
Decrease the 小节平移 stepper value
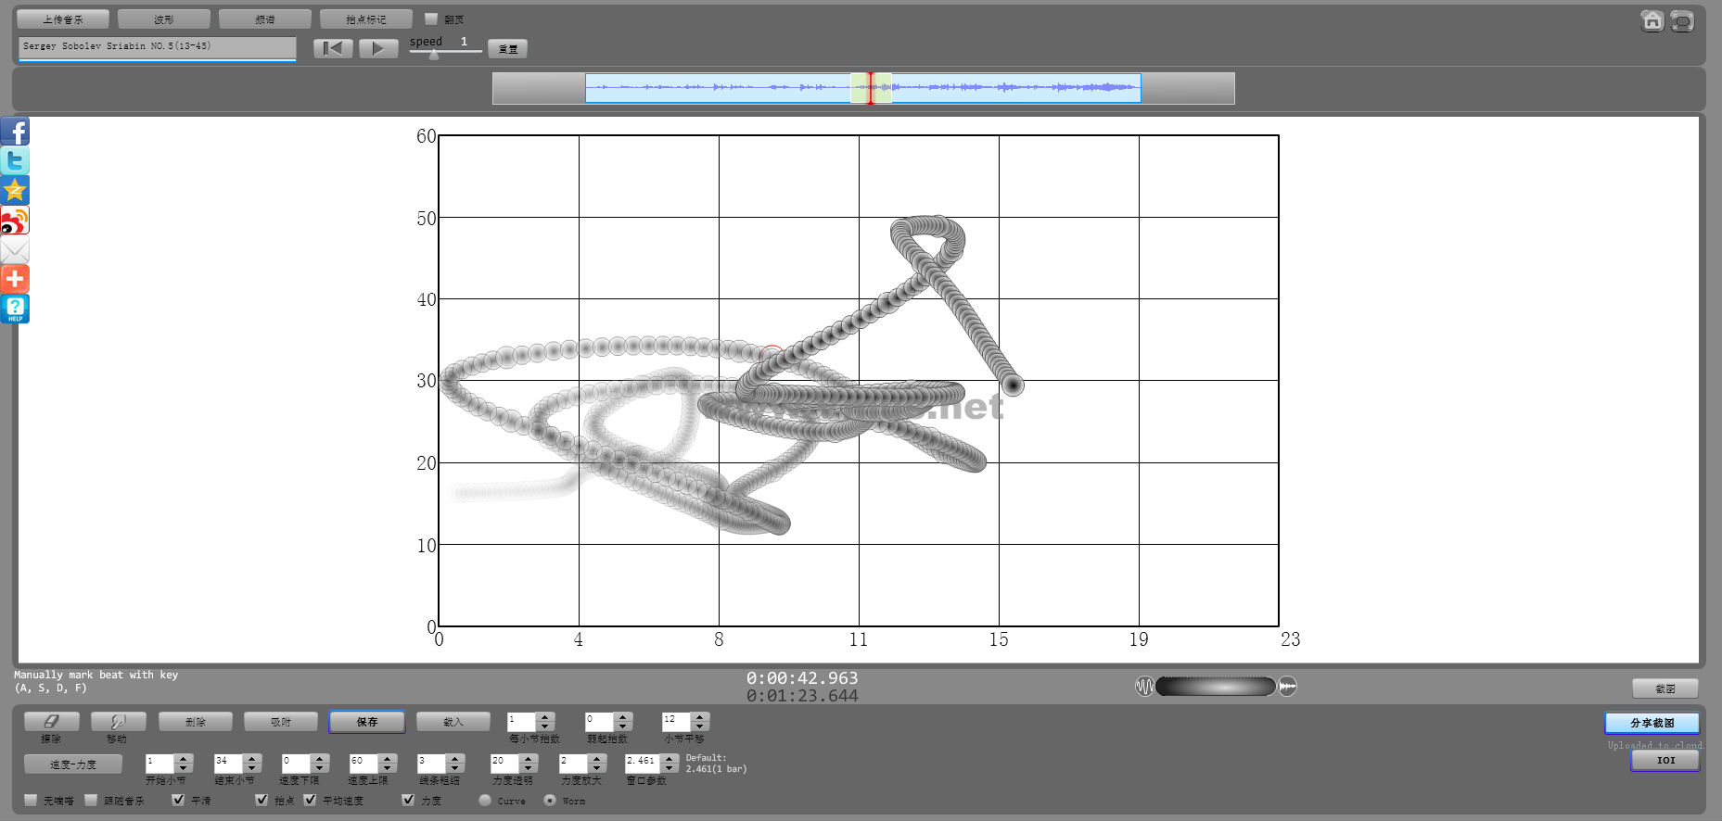(x=700, y=726)
